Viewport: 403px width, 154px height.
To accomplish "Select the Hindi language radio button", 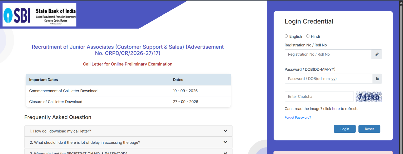I will tap(308, 36).
